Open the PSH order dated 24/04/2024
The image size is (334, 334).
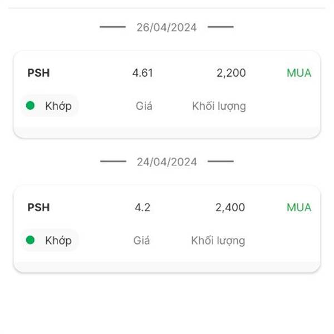click(x=167, y=229)
